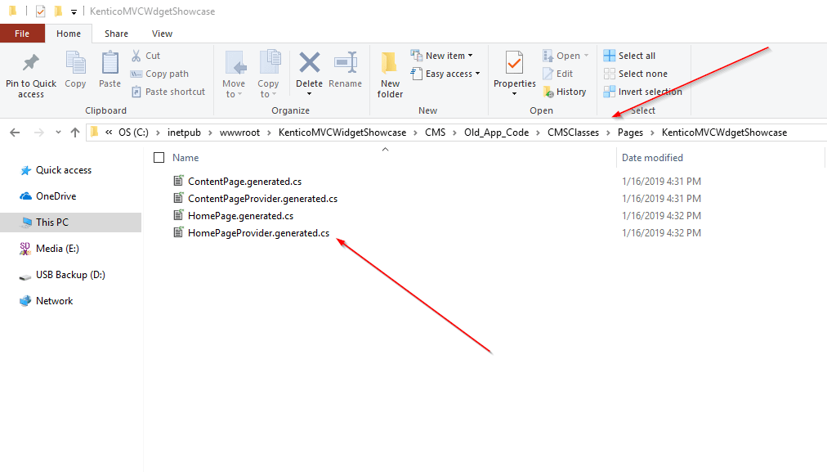Image resolution: width=827 pixels, height=472 pixels.
Task: Go forward in folder history
Action: click(39, 133)
